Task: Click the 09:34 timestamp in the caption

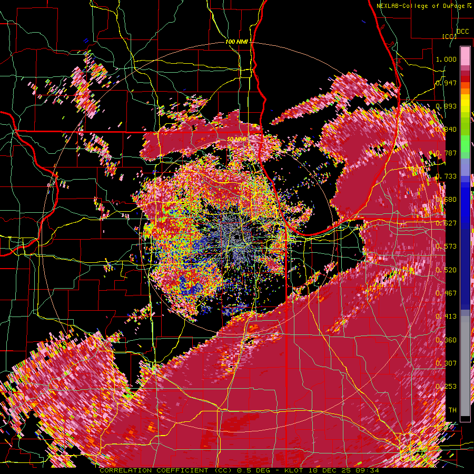Action: [x=367, y=470]
